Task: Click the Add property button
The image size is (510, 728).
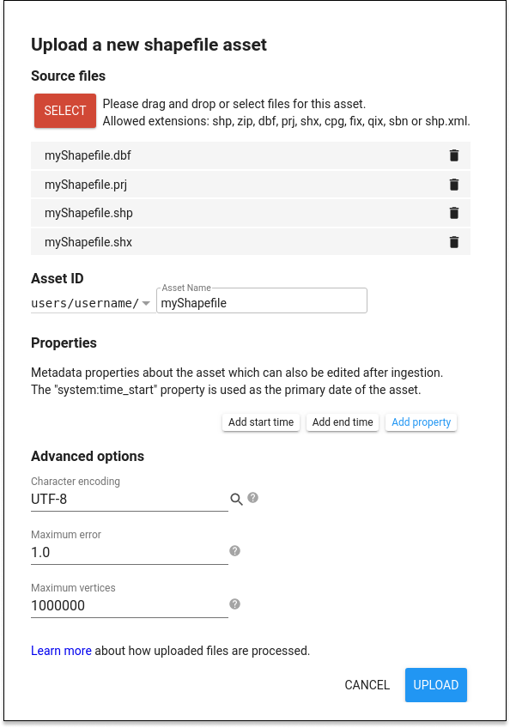Action: (x=421, y=422)
